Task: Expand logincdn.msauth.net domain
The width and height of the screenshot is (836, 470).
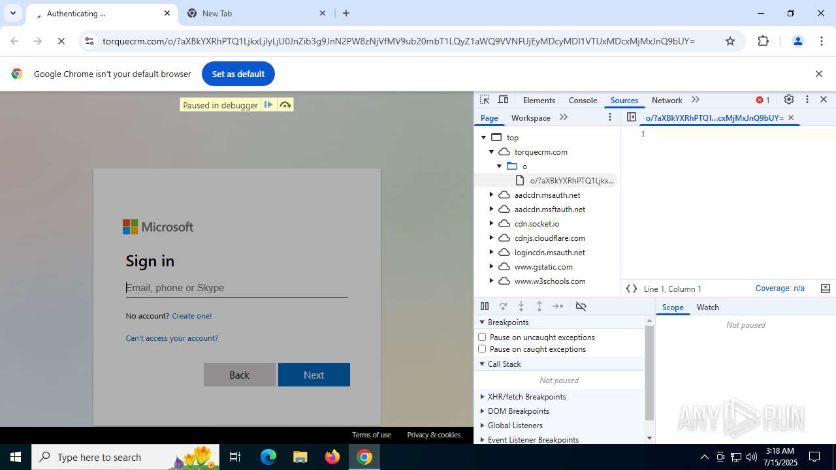Action: pos(492,253)
